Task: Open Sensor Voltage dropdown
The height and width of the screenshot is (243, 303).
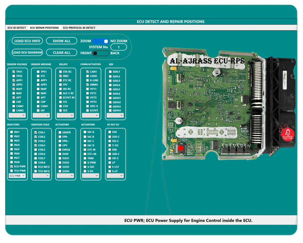Action: point(17,115)
